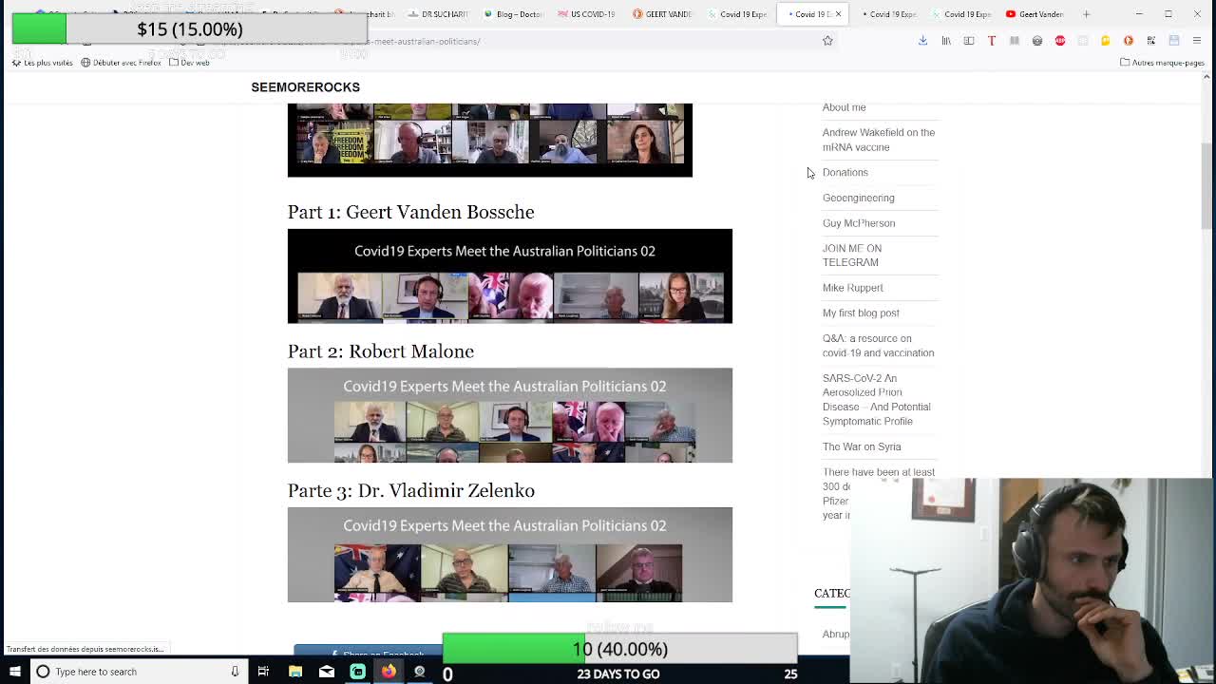Open Donations sidebar link
Viewport: 1216px width, 684px height.
(x=845, y=173)
